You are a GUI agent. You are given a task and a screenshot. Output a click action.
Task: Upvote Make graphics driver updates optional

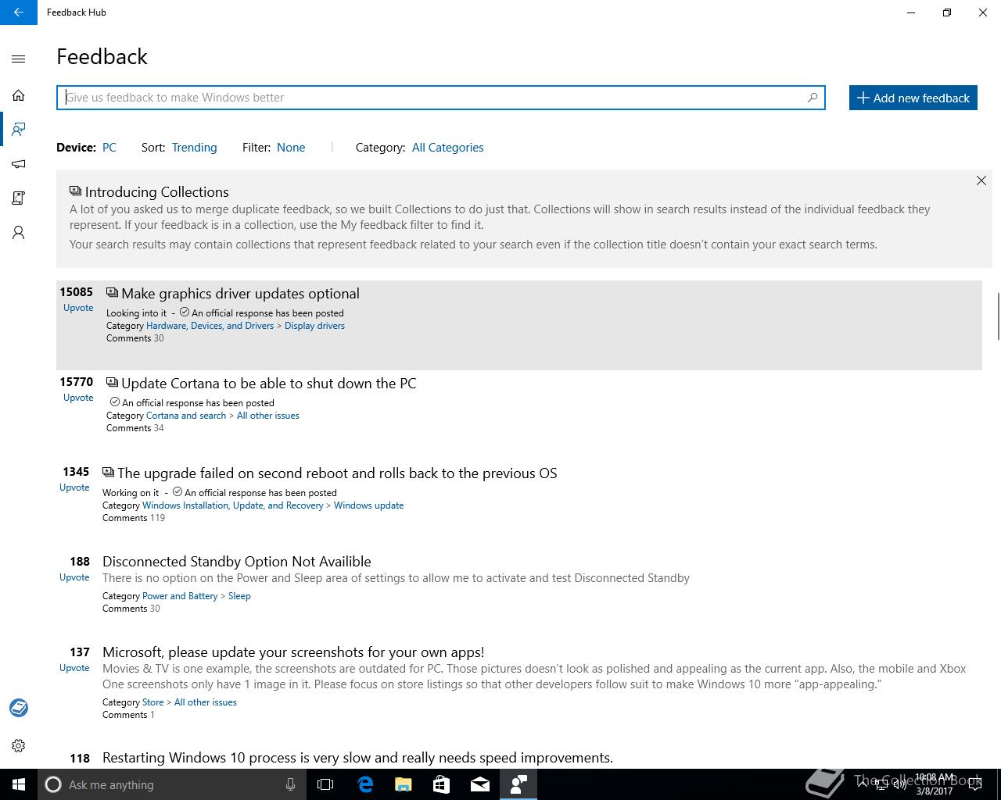[x=78, y=308]
